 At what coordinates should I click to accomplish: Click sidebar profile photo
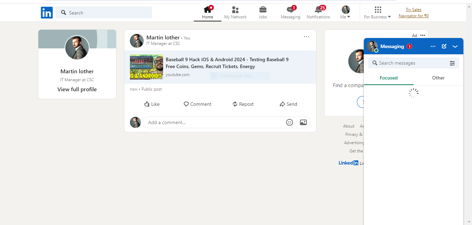coord(77,47)
